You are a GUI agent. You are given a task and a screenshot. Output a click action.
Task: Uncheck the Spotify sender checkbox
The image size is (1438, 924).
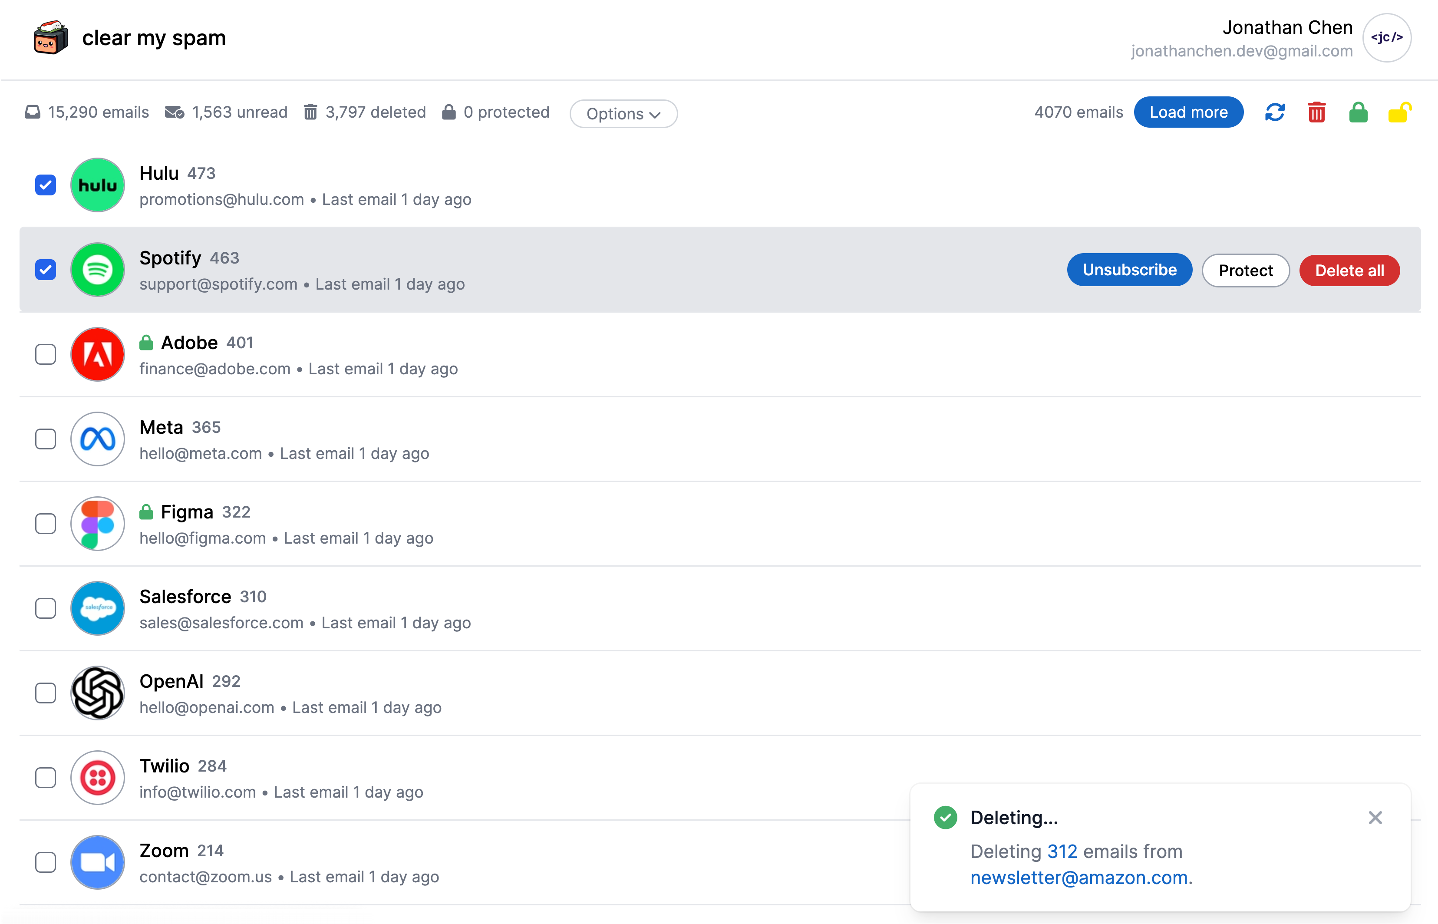[x=45, y=269]
